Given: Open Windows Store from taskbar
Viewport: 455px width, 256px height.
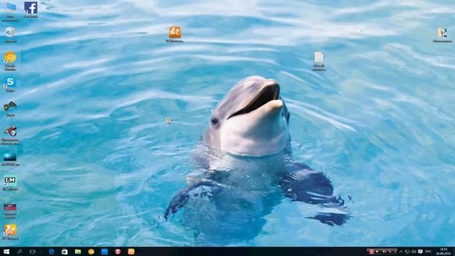Looking at the screenshot, I should [x=65, y=252].
